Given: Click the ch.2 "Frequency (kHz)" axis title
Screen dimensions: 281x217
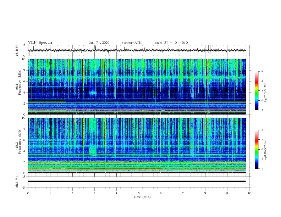Looking at the screenshot, I should point(20,141).
